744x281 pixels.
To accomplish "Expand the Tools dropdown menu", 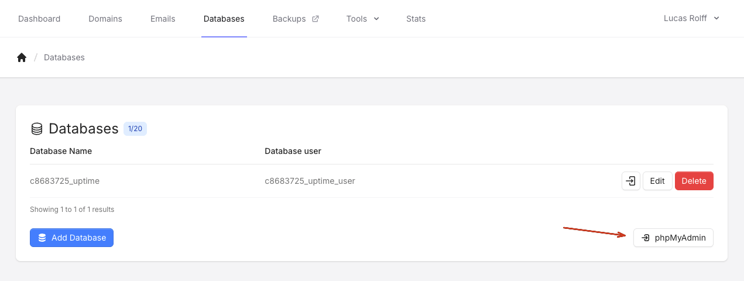I will tap(362, 19).
